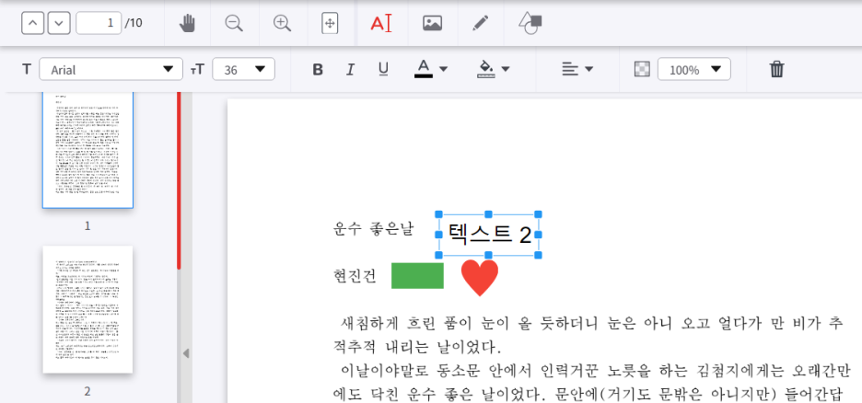
Task: Open the Arial font family dropdown
Action: 111,69
